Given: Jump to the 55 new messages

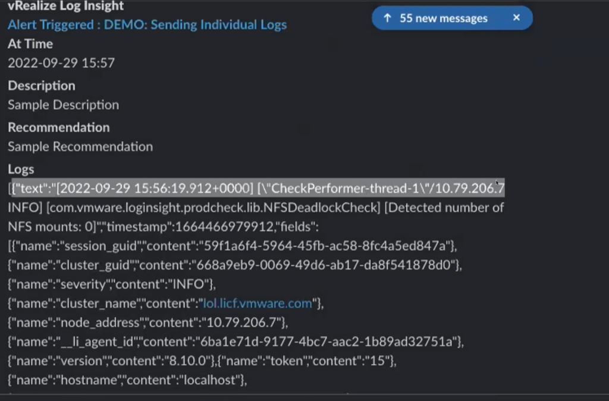Looking at the screenshot, I should [x=443, y=18].
